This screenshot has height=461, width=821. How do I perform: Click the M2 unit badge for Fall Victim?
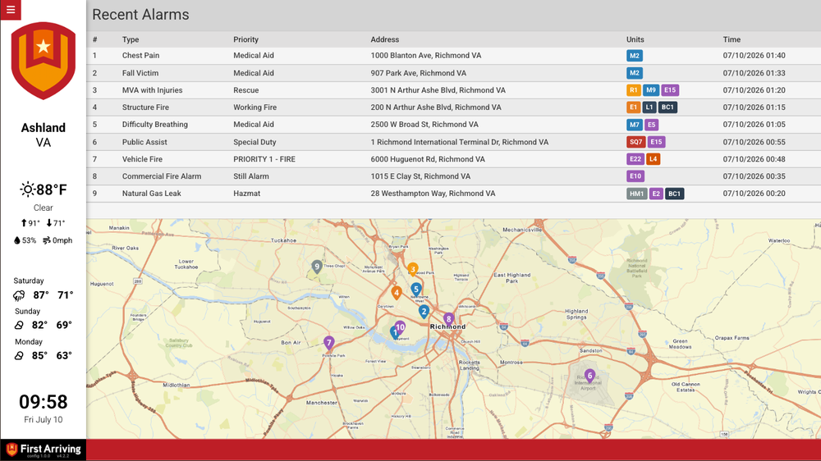click(x=634, y=73)
